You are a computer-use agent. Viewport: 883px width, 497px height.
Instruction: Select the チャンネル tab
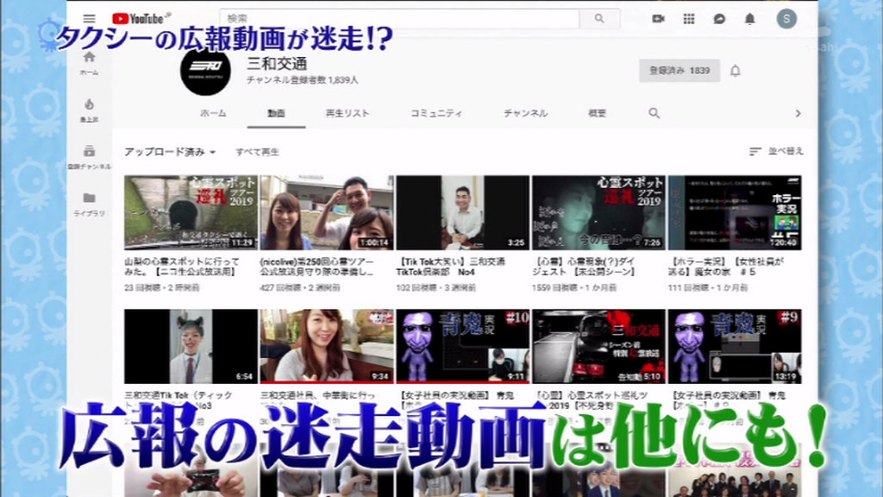[525, 113]
